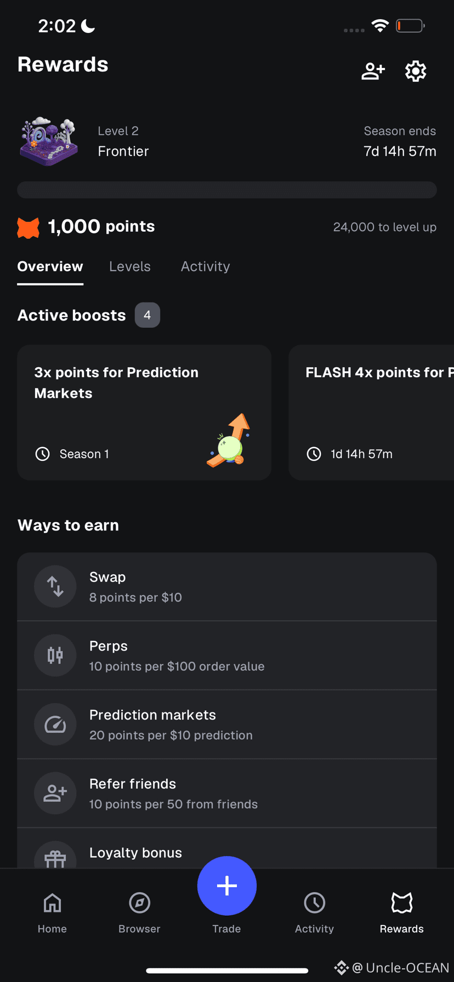Tap the Loyalty bonus gift icon

click(x=55, y=855)
